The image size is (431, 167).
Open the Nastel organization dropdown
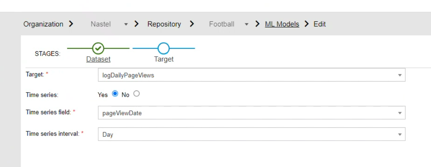(x=109, y=24)
